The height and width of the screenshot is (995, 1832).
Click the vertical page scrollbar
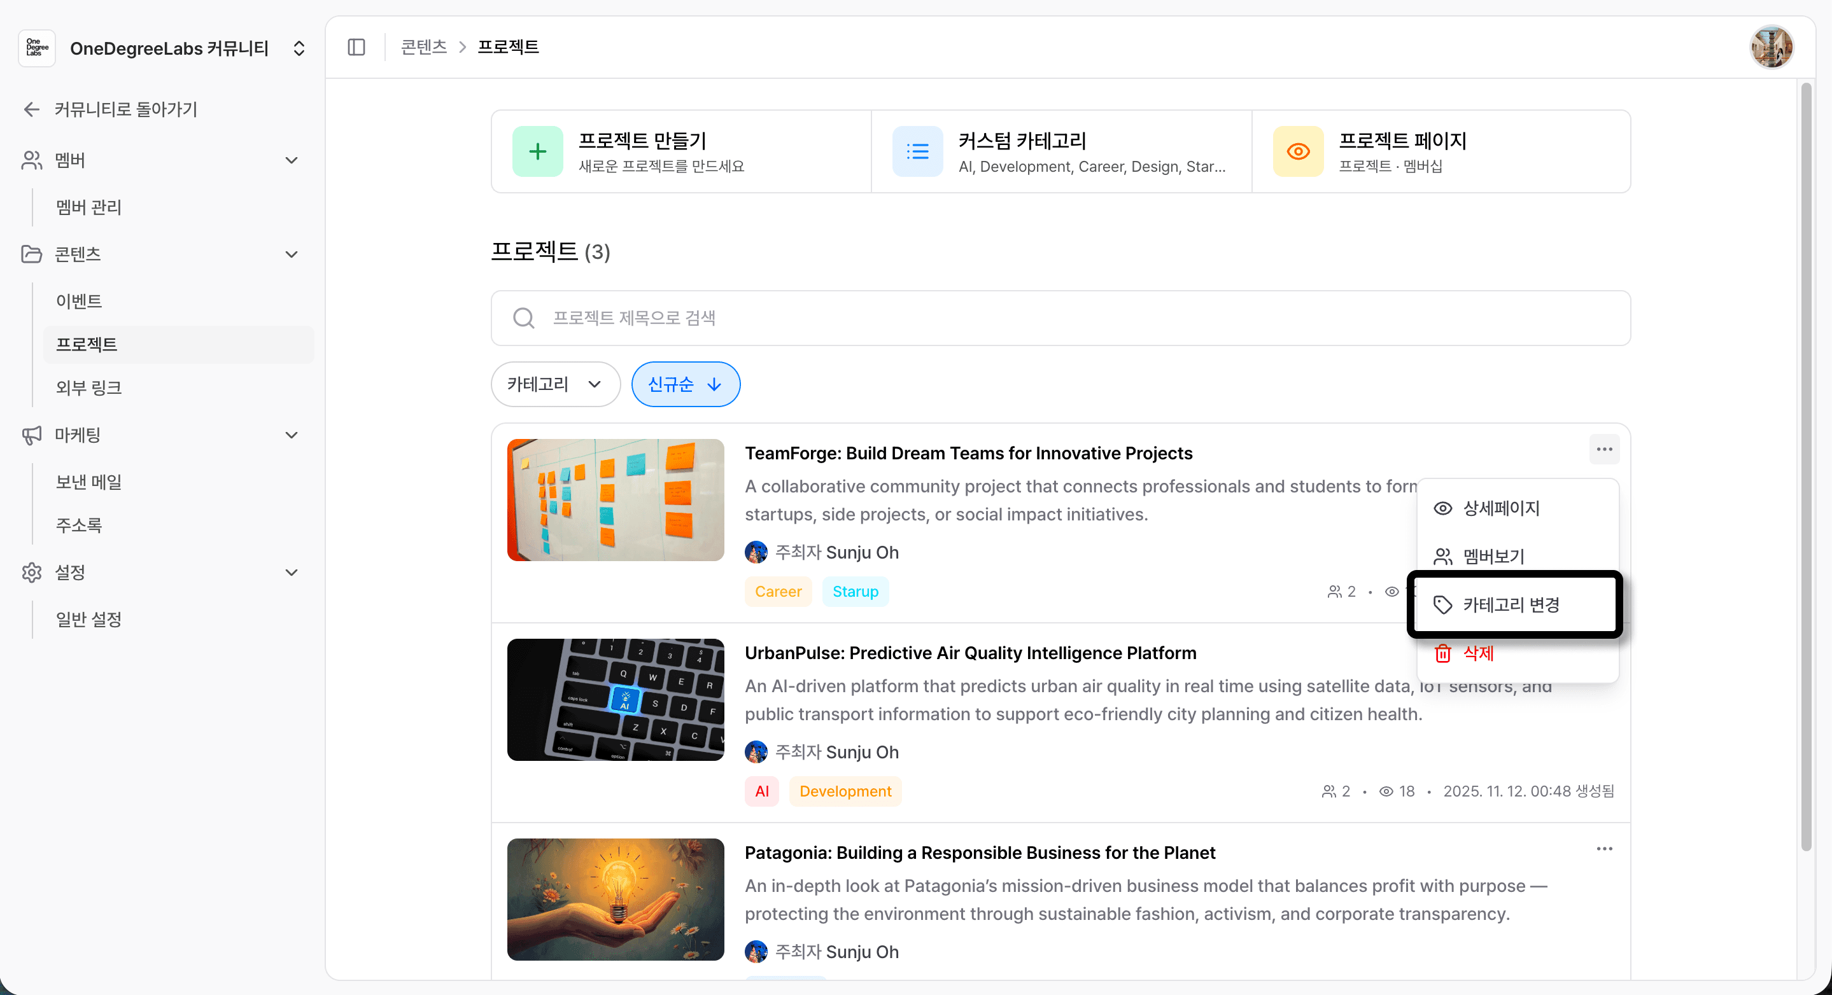(1806, 467)
